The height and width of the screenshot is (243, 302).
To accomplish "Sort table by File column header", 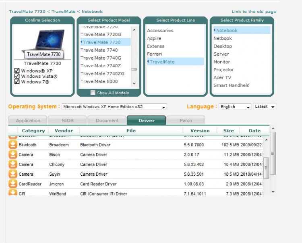I will [131, 131].
